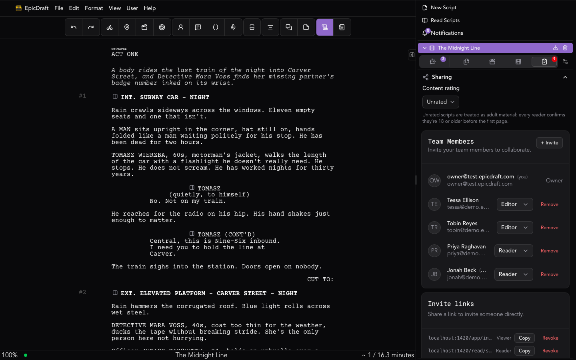The image size is (576, 360).
Task: Download The Midnight Line script
Action: [x=556, y=48]
